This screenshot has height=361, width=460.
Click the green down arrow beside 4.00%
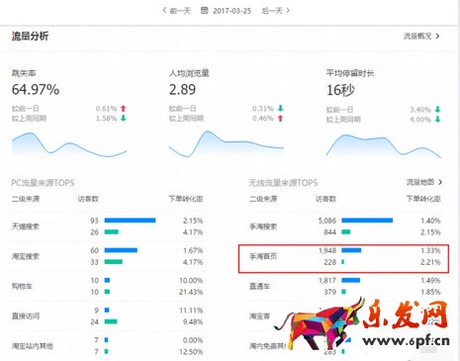click(x=437, y=119)
